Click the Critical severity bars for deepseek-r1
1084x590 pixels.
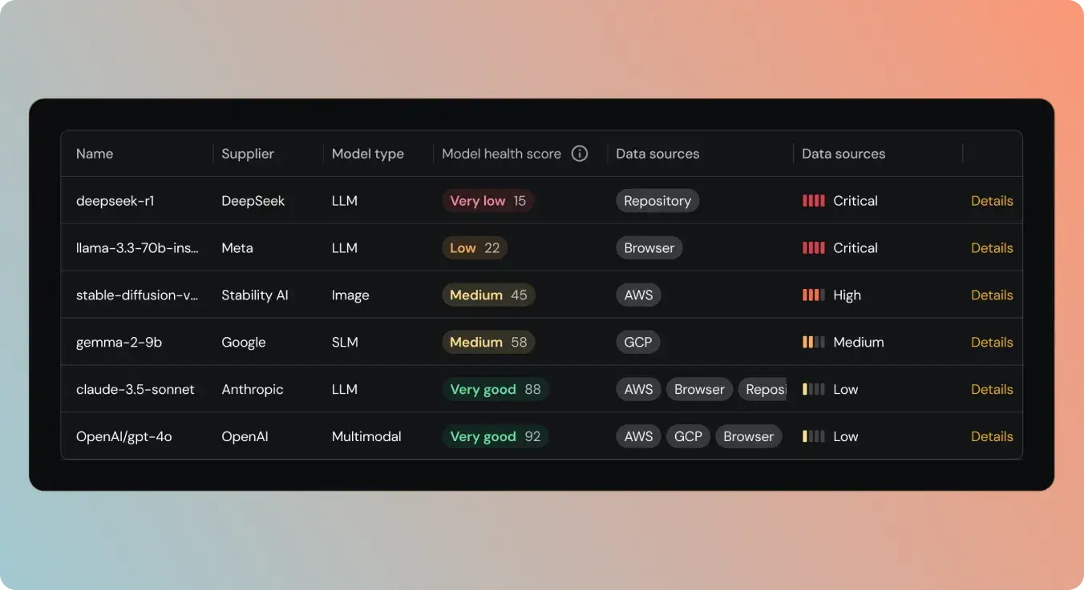coord(813,201)
